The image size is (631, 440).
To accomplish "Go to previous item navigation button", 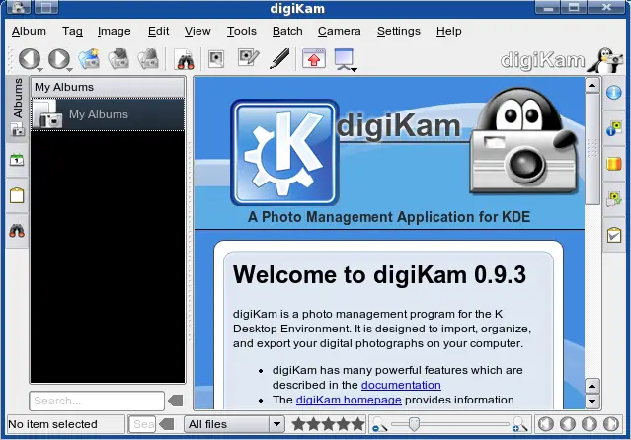I will point(568,424).
